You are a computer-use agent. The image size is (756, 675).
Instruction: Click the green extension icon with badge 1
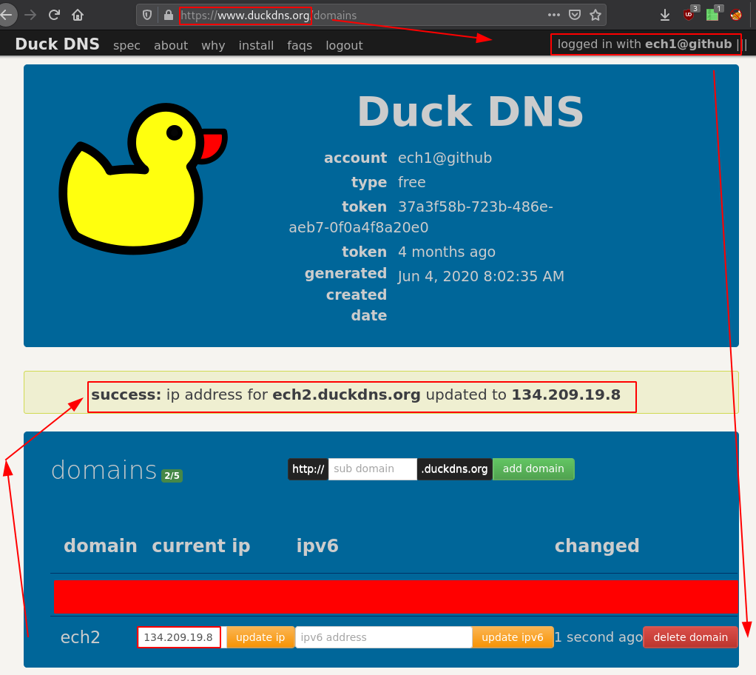click(713, 15)
